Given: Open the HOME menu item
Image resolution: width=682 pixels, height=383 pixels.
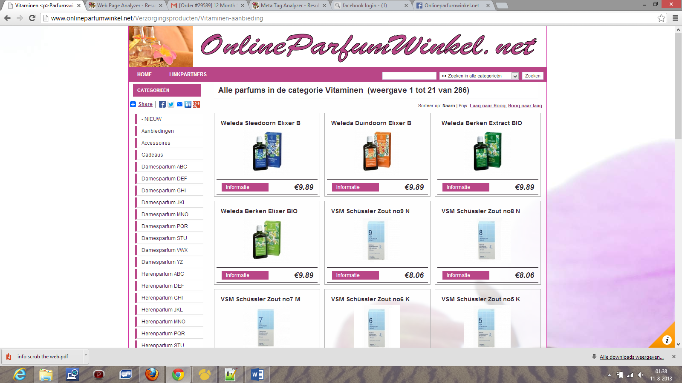Looking at the screenshot, I should pyautogui.click(x=144, y=74).
